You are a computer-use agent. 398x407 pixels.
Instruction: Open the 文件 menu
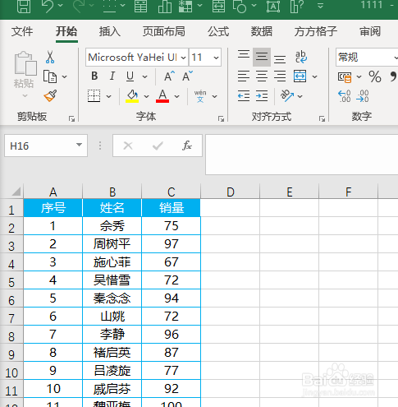[x=22, y=31]
